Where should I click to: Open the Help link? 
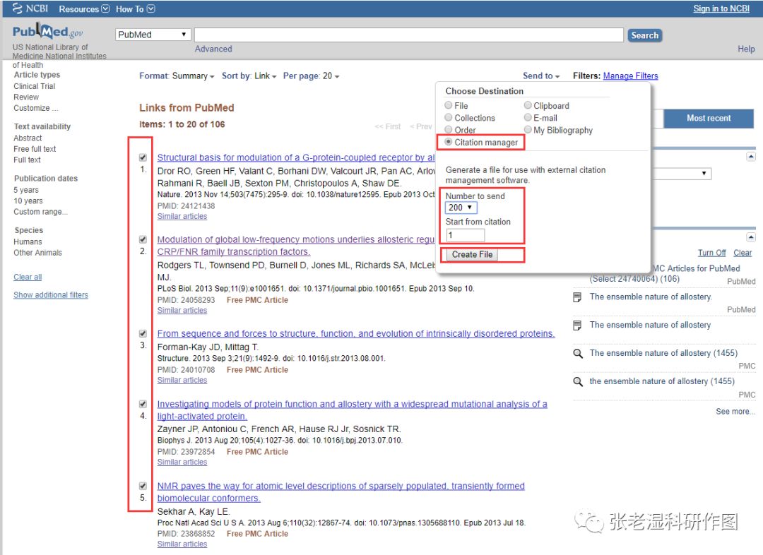click(746, 49)
